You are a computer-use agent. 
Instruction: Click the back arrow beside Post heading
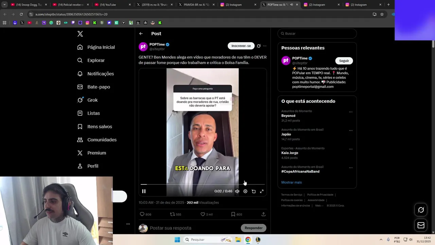pyautogui.click(x=141, y=34)
